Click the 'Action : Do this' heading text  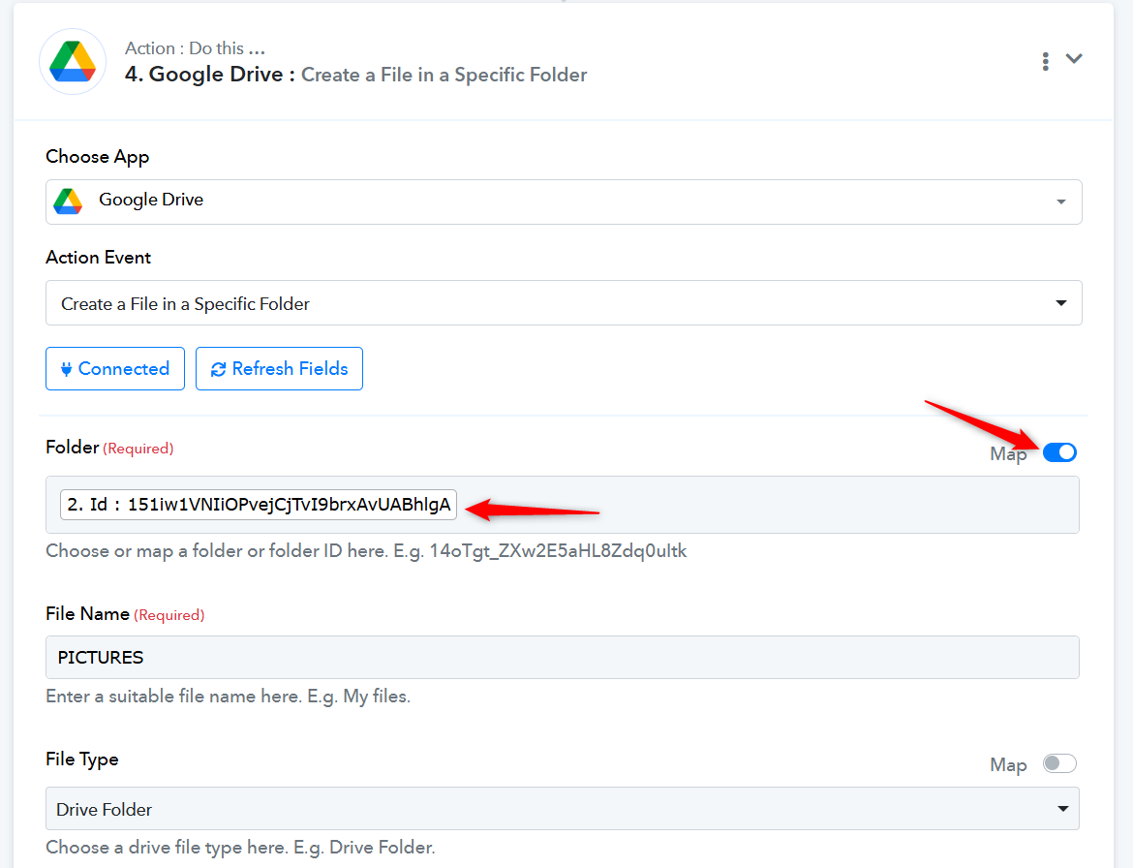click(x=195, y=48)
